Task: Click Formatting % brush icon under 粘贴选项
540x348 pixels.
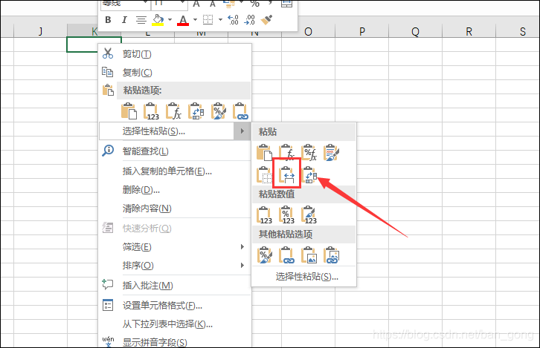Action: coord(219,111)
